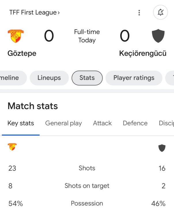Select the Key stats sub-tab

click(x=21, y=123)
